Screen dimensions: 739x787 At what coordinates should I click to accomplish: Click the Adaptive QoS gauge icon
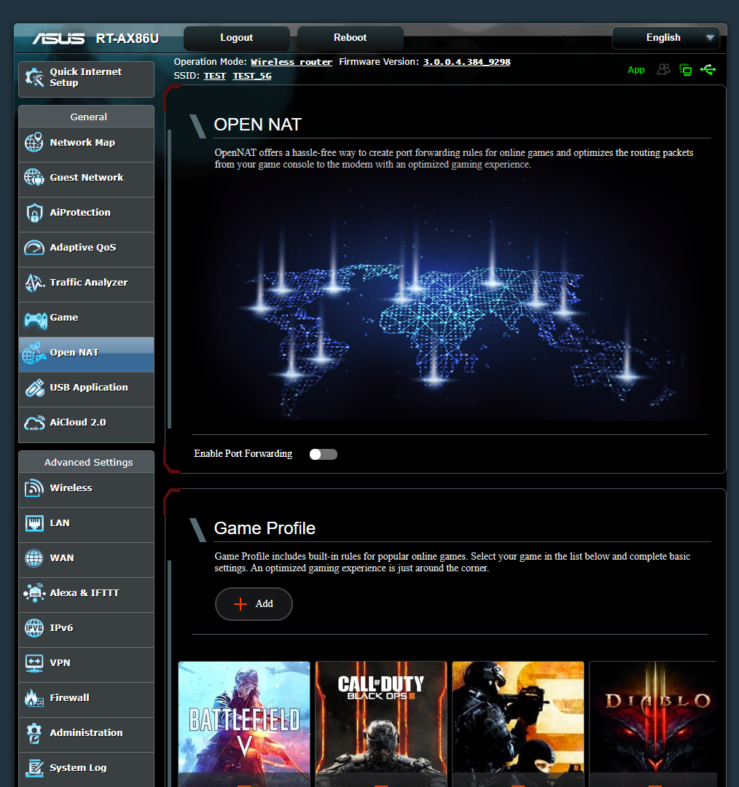coord(34,248)
